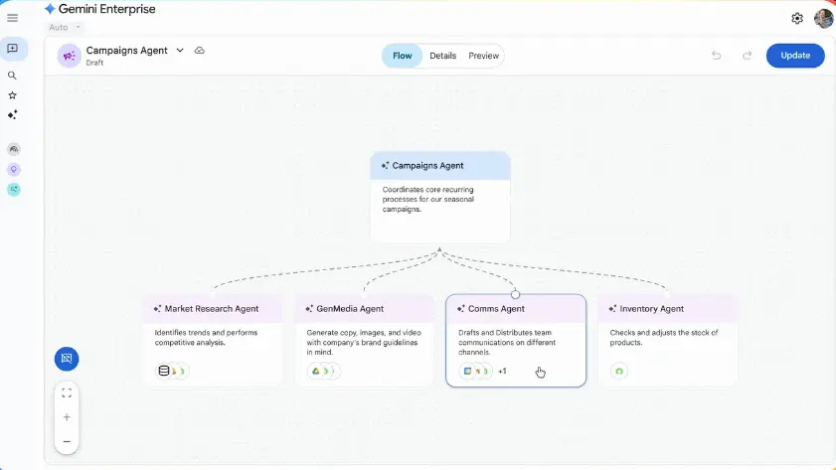Switch to the Preview tab
Screen dimensions: 836x470
coord(483,56)
